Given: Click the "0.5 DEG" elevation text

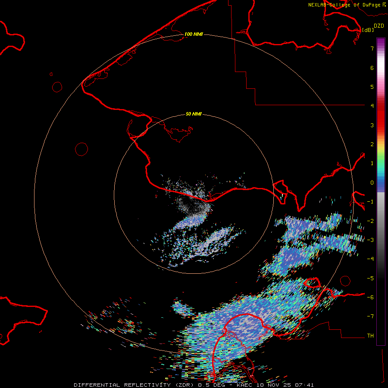Looking at the screenshot, I should coord(212,385).
